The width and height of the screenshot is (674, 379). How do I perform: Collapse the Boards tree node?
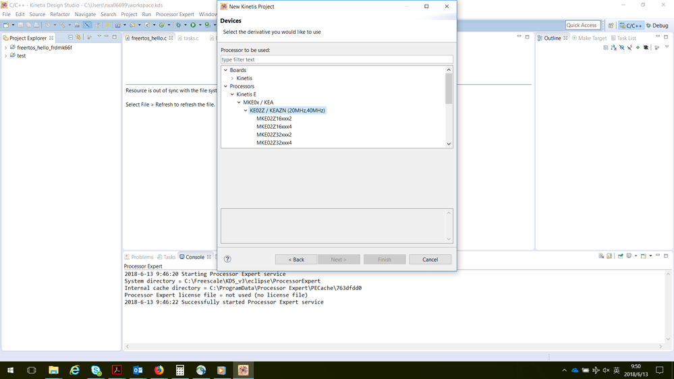point(225,70)
